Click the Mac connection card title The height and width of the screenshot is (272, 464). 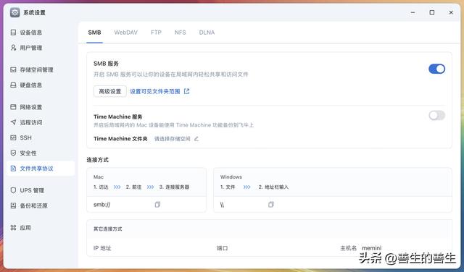tap(99, 177)
